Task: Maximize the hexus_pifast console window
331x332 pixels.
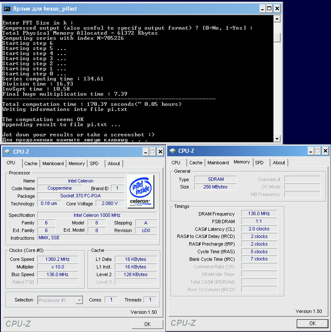Action: tap(269, 8)
